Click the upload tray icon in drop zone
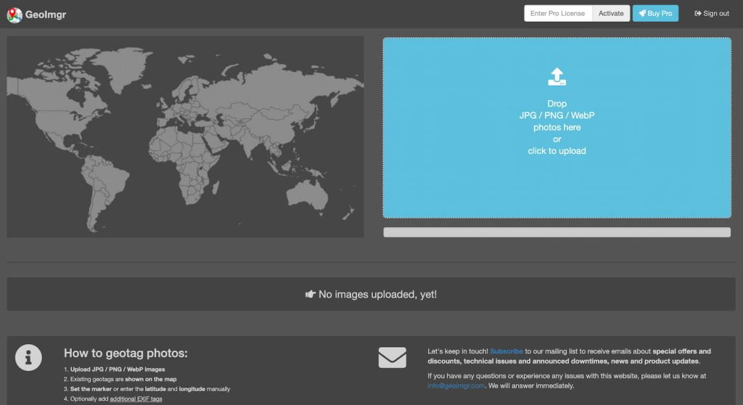 pos(557,75)
